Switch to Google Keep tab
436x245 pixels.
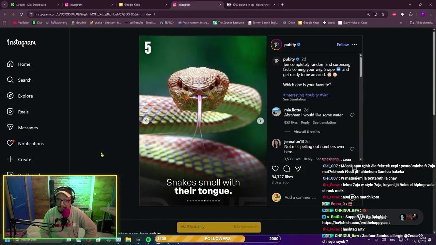click(x=142, y=5)
